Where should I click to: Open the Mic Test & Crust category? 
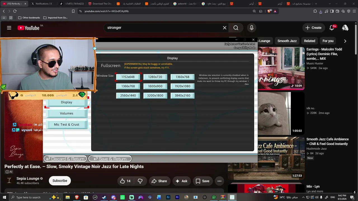tap(67, 125)
